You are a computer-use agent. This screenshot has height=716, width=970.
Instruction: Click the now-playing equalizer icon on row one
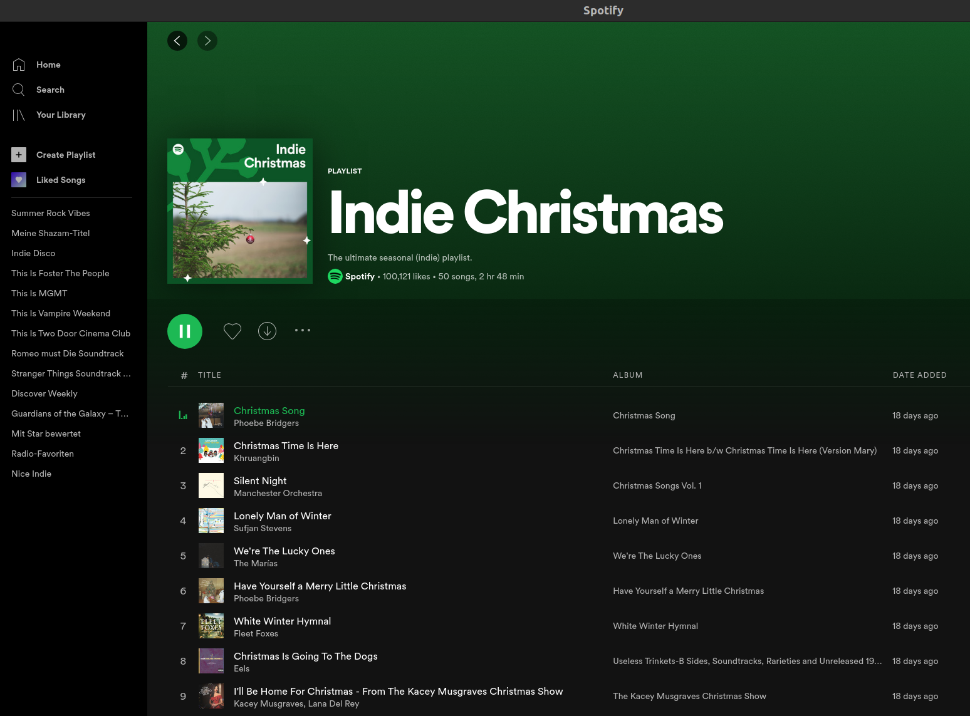point(183,415)
